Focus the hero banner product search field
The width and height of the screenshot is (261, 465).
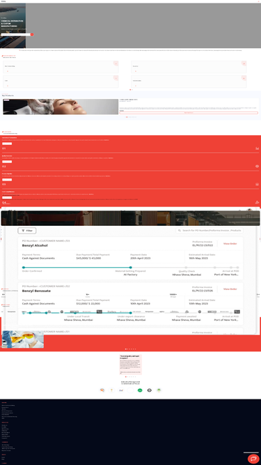(16, 34)
